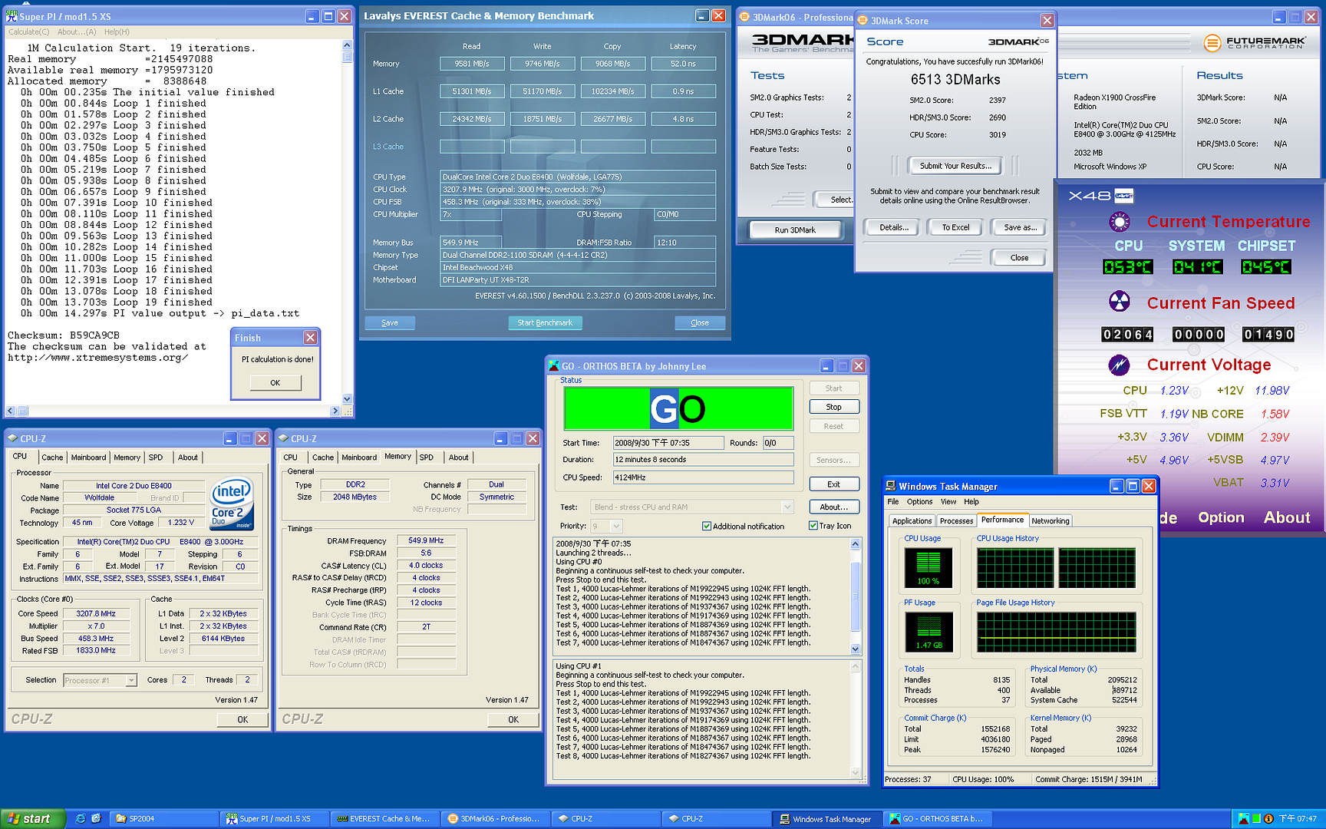Click the CPU Usage meter in Task Manager
Viewport: 1326px width, 829px height.
pyautogui.click(x=928, y=567)
